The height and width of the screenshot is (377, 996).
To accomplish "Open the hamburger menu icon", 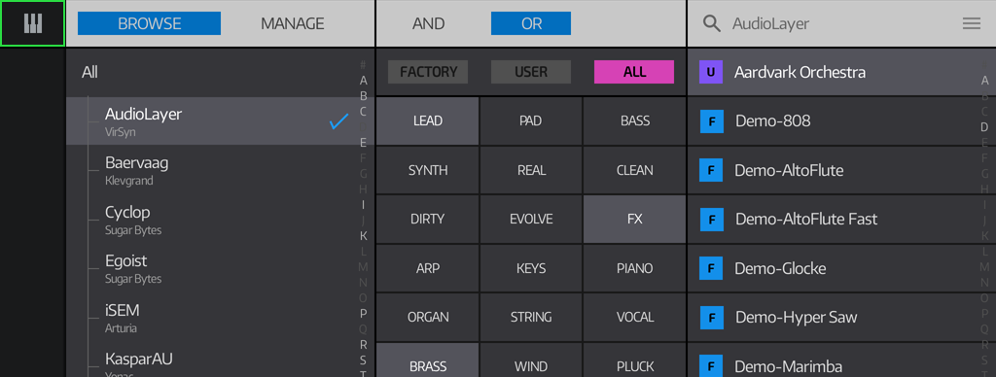I will 972,23.
